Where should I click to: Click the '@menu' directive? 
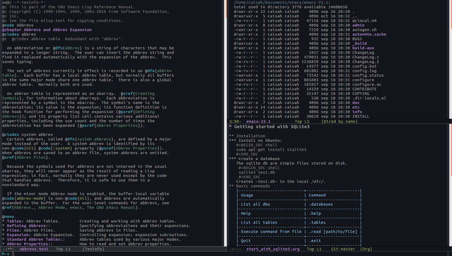[8, 217]
